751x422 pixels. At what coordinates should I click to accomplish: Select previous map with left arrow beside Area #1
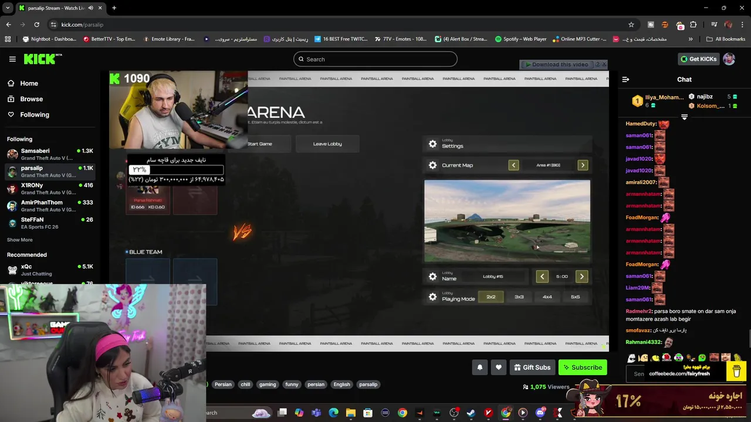point(513,165)
